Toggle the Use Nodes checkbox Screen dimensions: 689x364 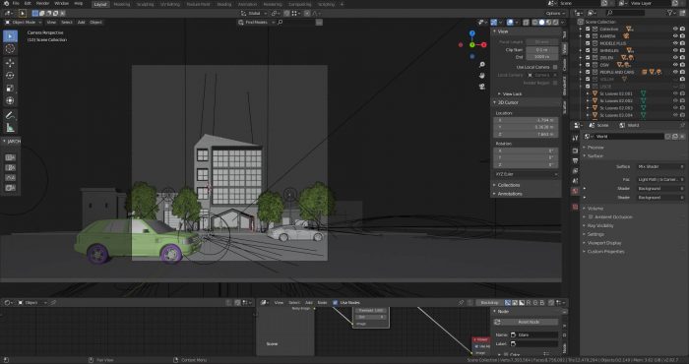coord(336,303)
